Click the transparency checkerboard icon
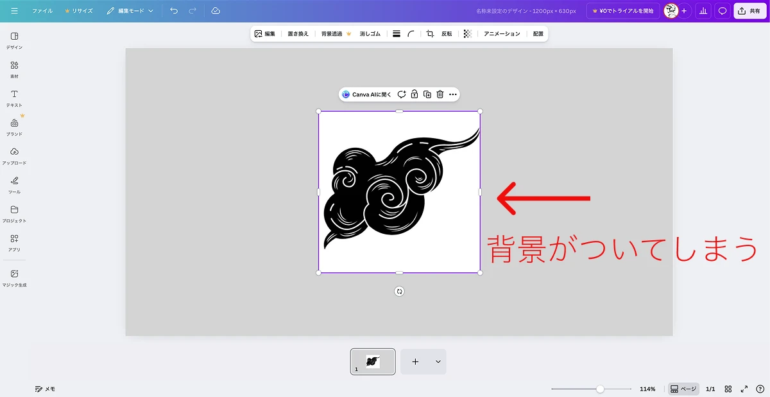Viewport: 770px width, 397px height. coord(467,34)
